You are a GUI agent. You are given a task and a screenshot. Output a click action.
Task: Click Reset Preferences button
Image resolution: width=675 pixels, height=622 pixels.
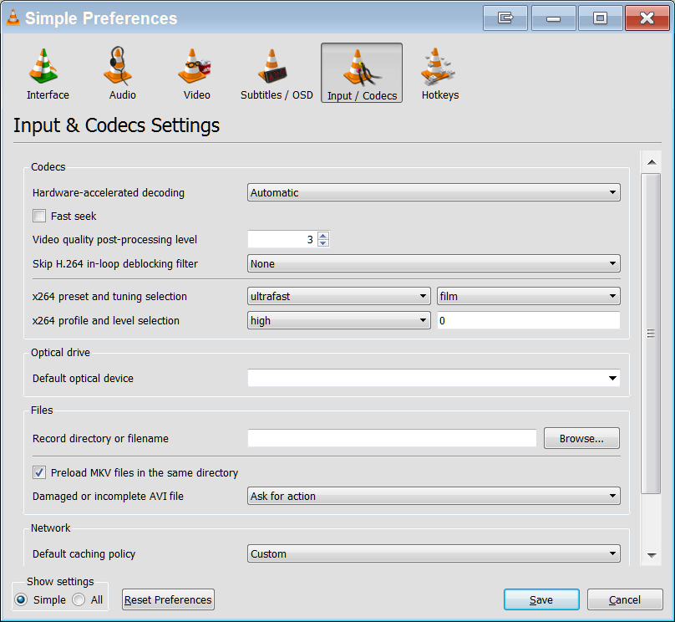point(168,599)
